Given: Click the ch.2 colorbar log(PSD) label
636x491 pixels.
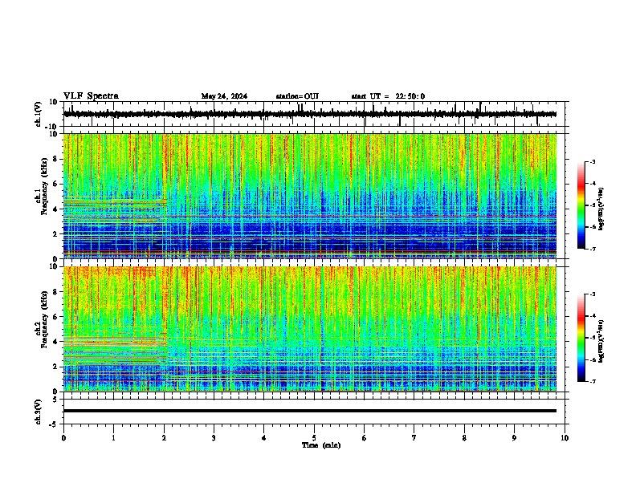Looking at the screenshot, I should [x=601, y=341].
